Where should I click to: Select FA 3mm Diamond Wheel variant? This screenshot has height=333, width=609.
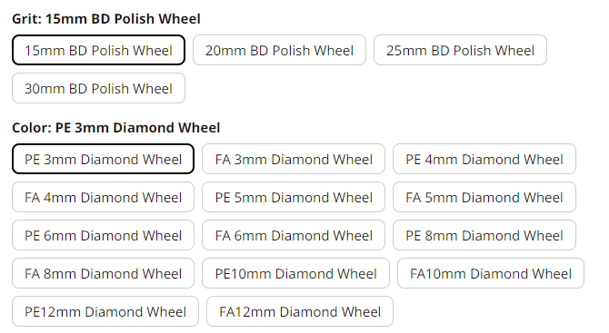[294, 159]
